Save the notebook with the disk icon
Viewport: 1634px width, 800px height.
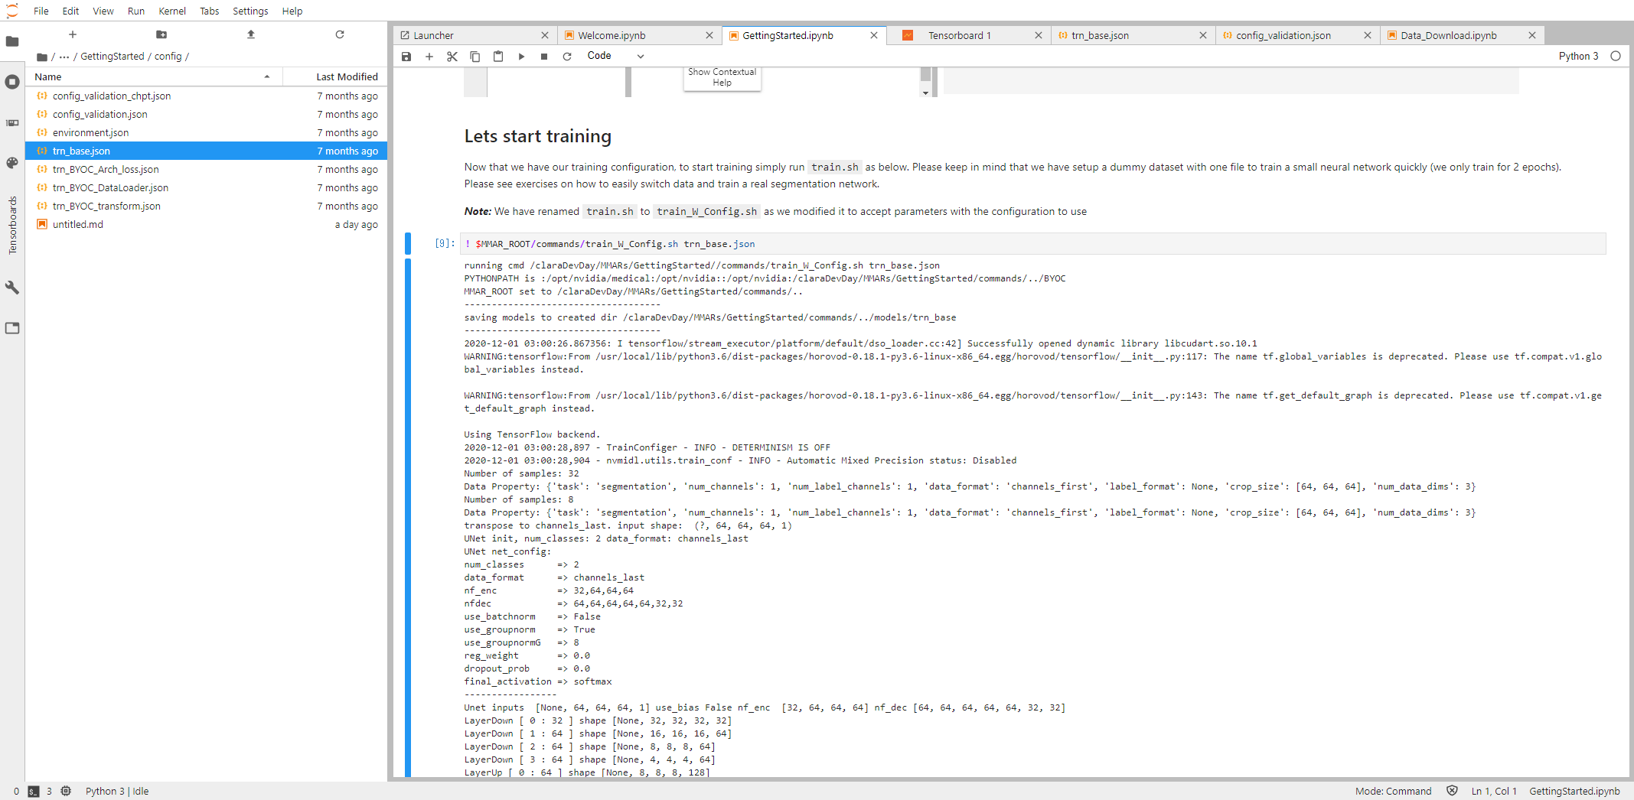(406, 57)
